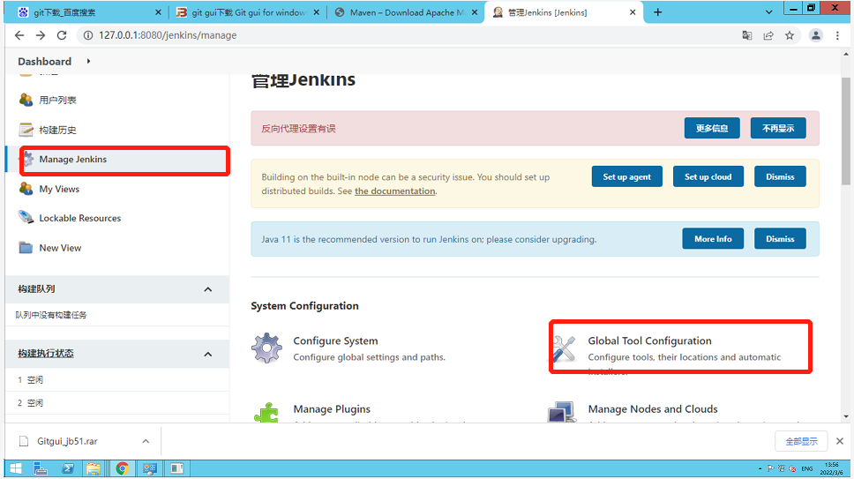This screenshot has width=854, height=479.
Task: Open a new browser tab
Action: pos(657,12)
